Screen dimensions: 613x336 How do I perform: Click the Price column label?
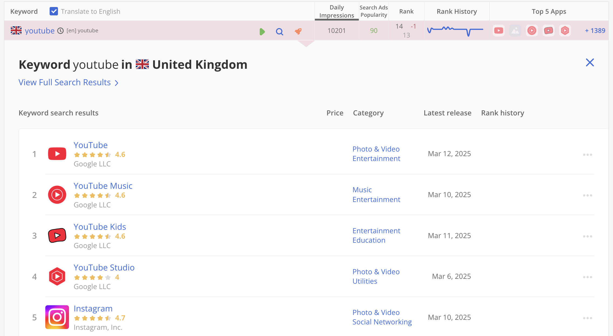click(335, 113)
